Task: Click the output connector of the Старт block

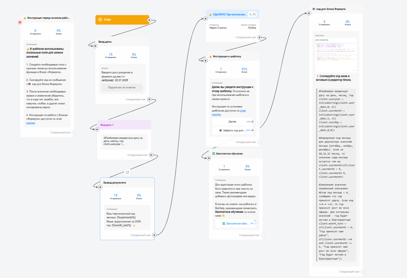Action: click(x=149, y=20)
